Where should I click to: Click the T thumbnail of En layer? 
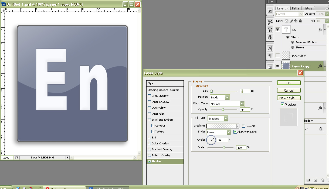pos(286,29)
